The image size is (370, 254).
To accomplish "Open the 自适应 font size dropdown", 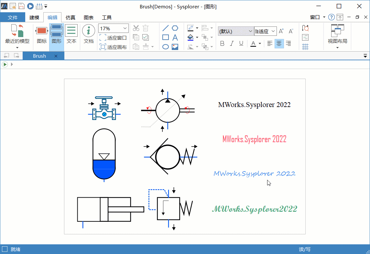I will 265,31.
